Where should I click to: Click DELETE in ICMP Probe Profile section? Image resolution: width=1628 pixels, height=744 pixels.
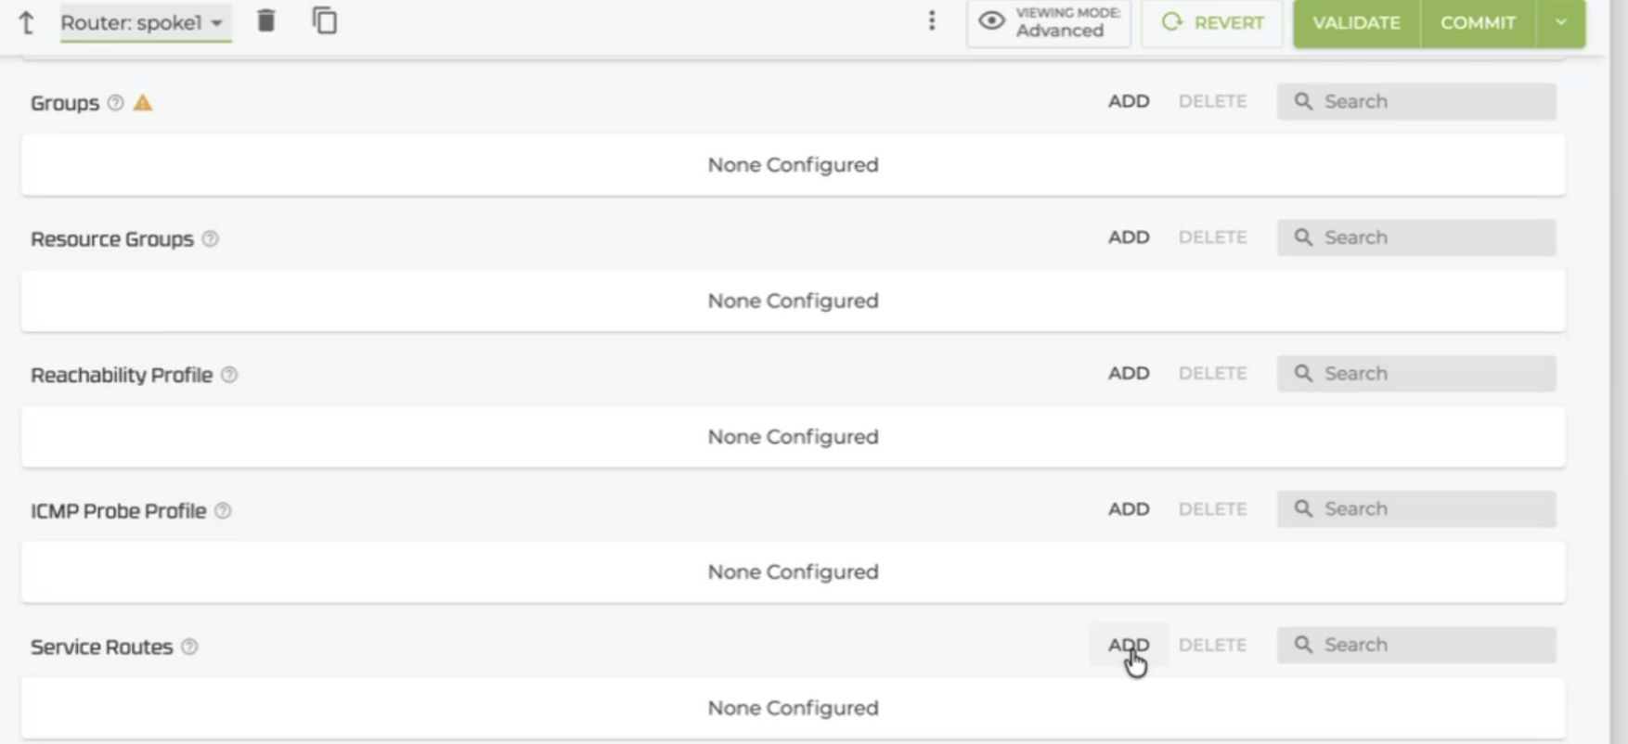[1212, 509]
